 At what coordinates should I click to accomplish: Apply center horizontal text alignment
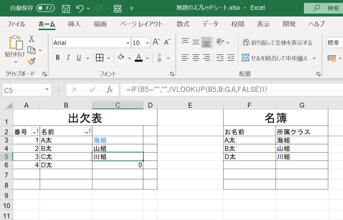tap(196, 58)
